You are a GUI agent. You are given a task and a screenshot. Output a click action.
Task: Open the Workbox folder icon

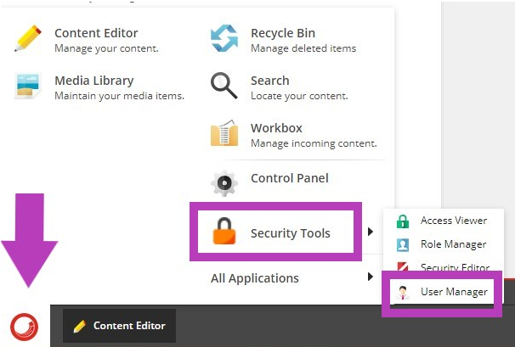point(224,133)
